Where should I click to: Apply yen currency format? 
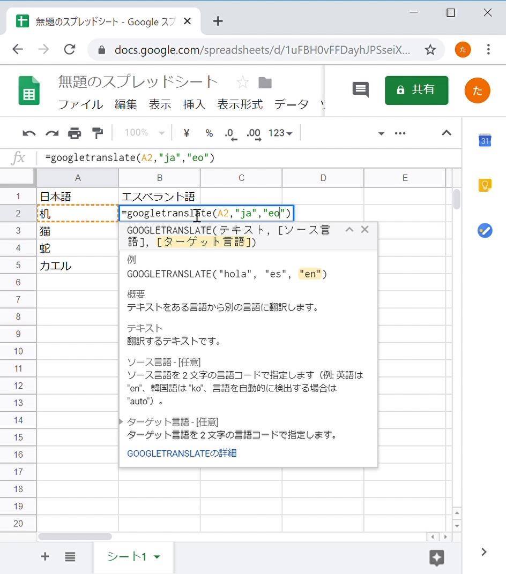[x=186, y=133]
